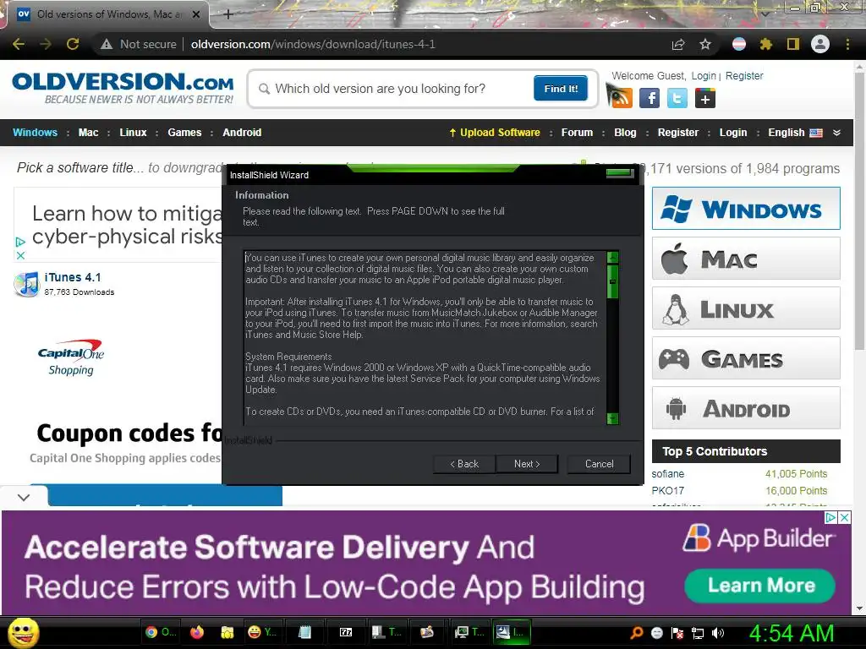Open the tab search dropdown arrow
This screenshot has width=866, height=649.
765,14
